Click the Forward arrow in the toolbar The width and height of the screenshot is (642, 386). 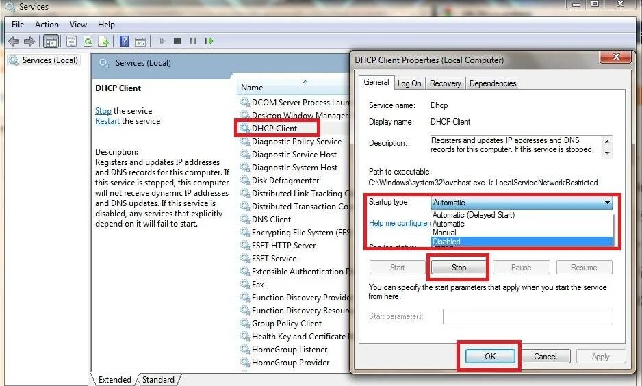[29, 41]
